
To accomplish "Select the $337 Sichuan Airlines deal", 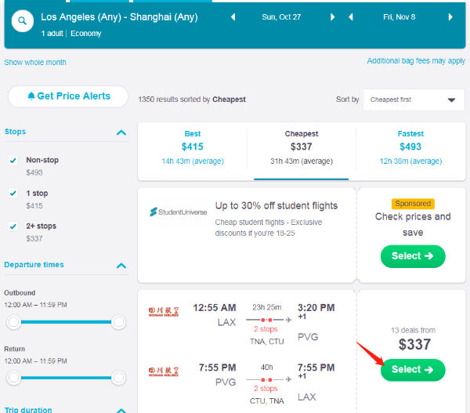I will 412,369.
